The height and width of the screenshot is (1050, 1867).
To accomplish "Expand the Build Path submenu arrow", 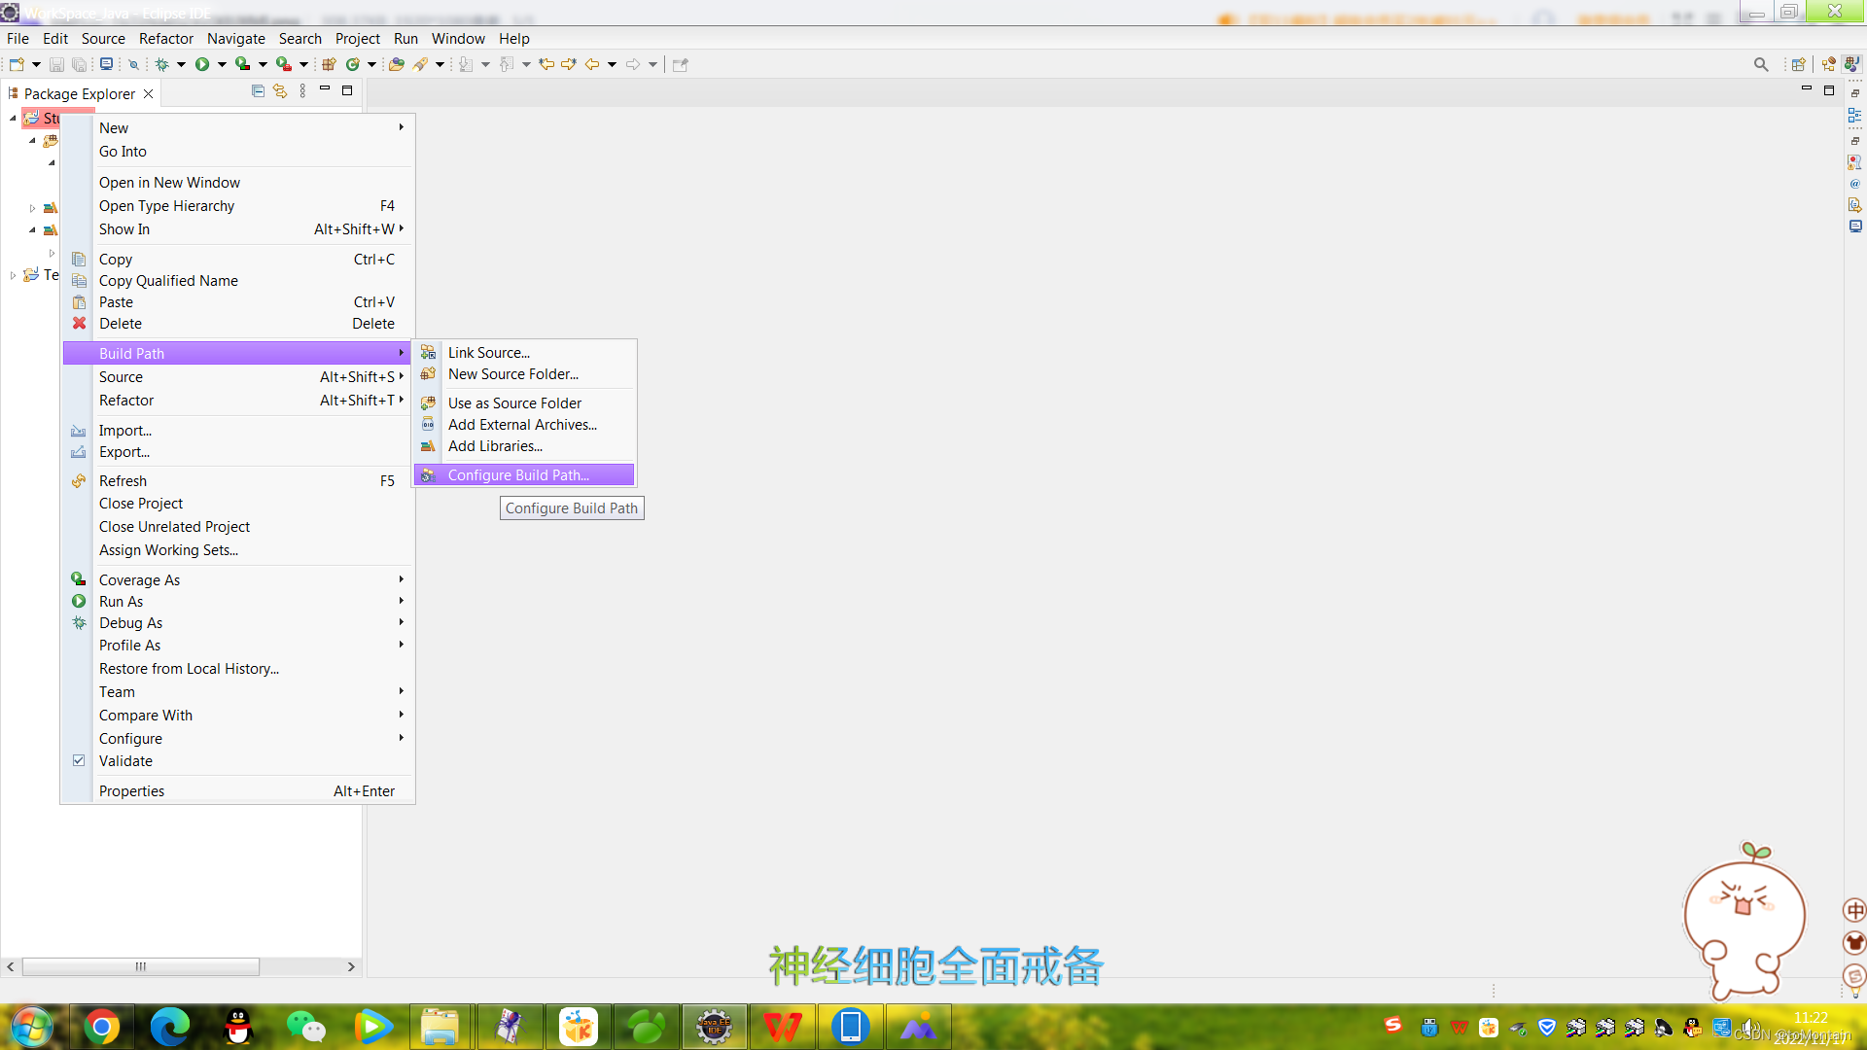I will (x=400, y=353).
